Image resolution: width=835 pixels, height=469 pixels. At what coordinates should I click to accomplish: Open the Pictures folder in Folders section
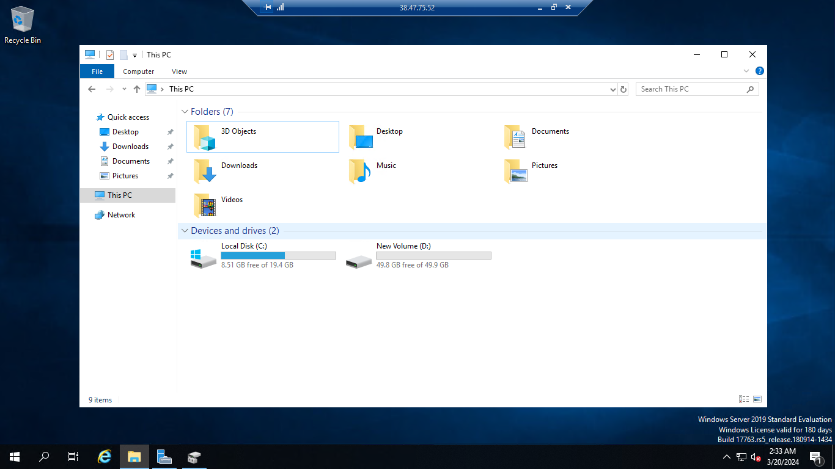[x=544, y=165]
